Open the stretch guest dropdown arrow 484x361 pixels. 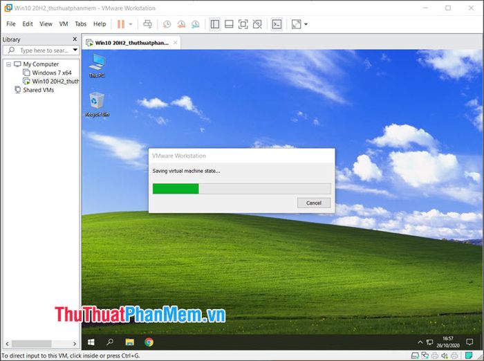pyautogui.click(x=306, y=24)
